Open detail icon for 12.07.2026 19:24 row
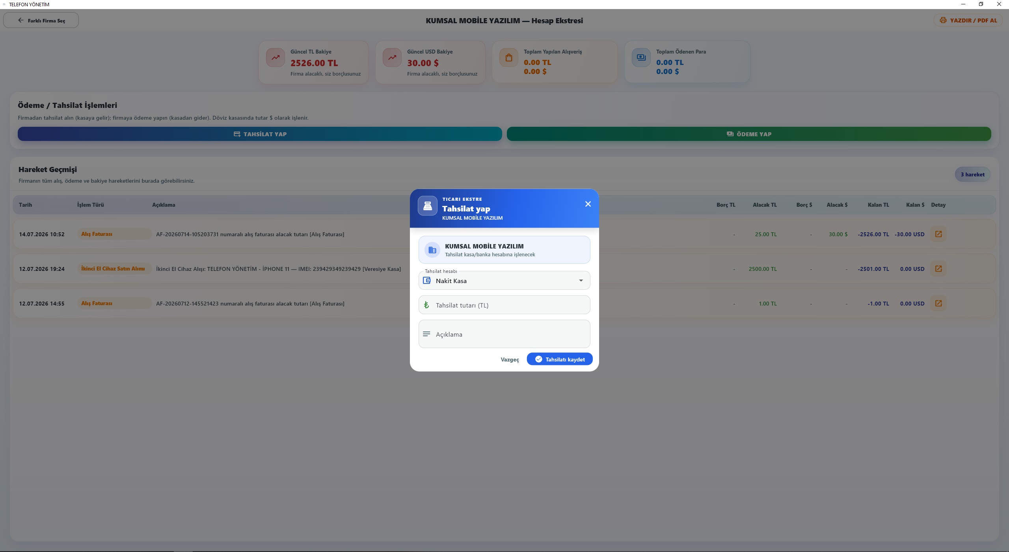1009x552 pixels. (938, 269)
